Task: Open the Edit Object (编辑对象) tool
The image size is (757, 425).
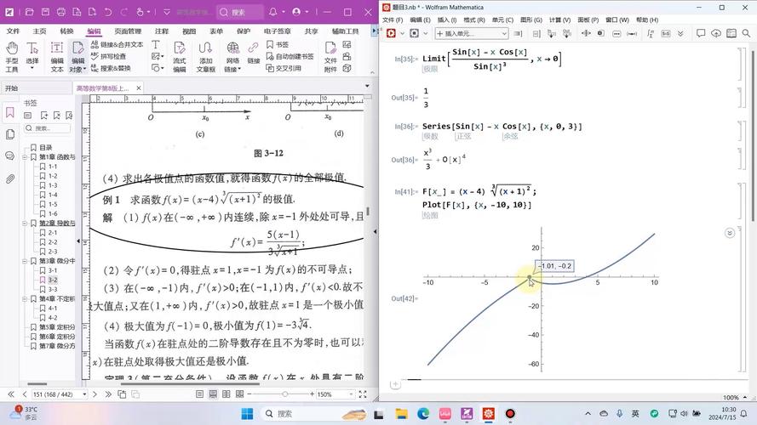Action: click(77, 57)
